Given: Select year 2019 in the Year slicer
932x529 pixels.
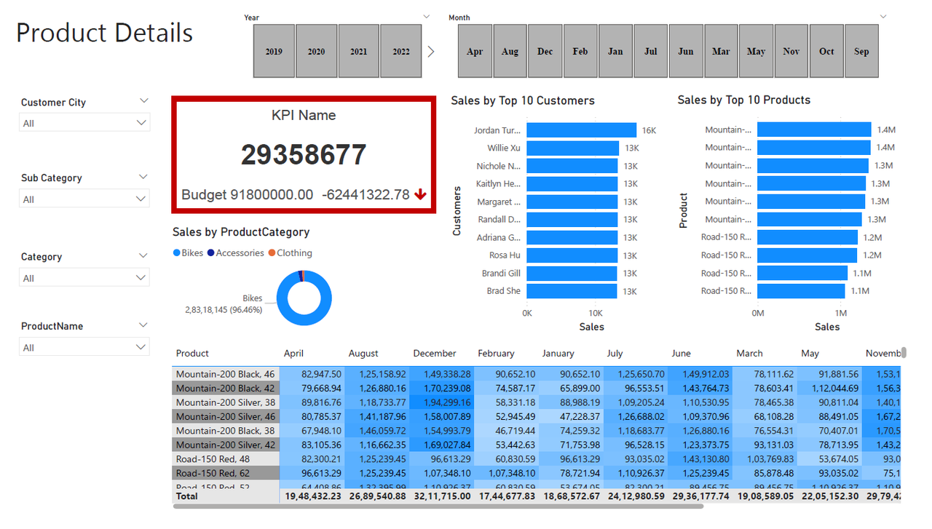Looking at the screenshot, I should tap(274, 51).
